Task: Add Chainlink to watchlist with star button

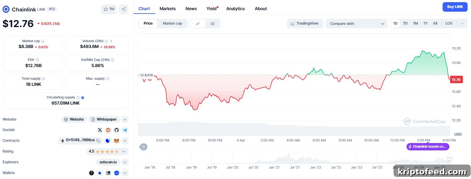Action: [109, 9]
